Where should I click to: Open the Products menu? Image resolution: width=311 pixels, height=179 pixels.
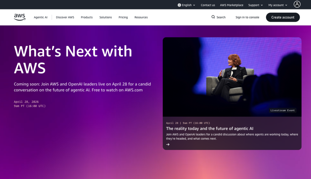[87, 17]
